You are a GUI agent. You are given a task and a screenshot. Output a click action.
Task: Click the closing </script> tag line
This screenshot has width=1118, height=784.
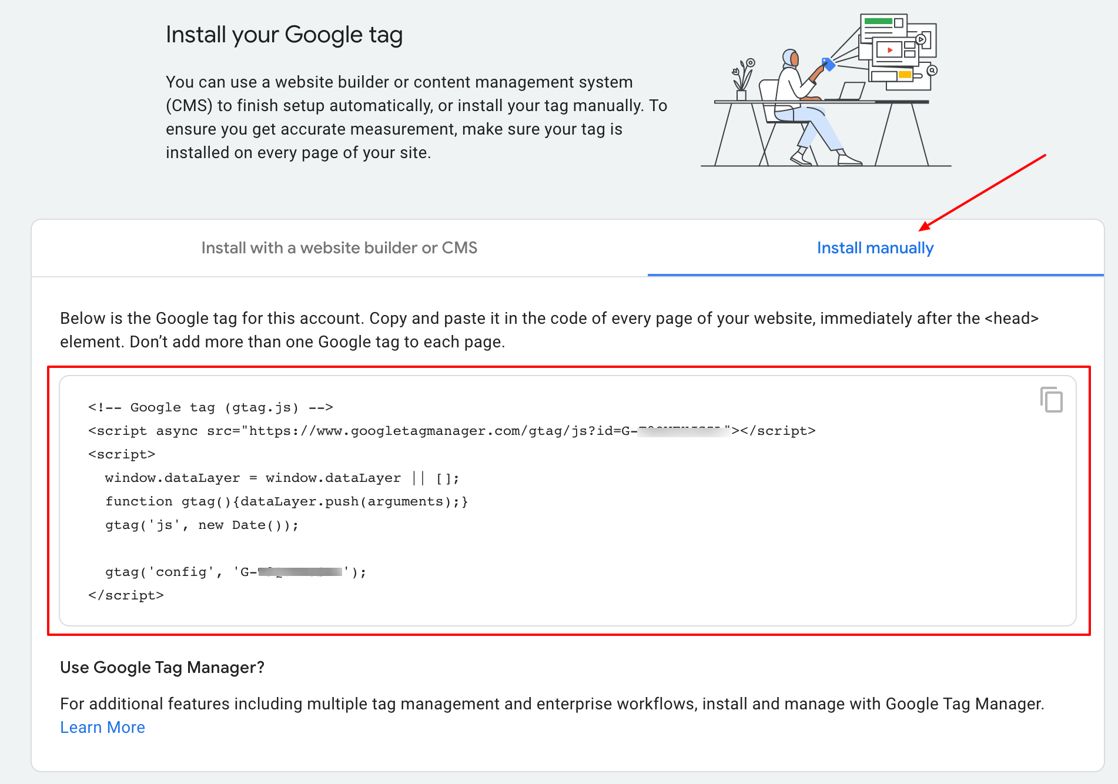point(126,595)
